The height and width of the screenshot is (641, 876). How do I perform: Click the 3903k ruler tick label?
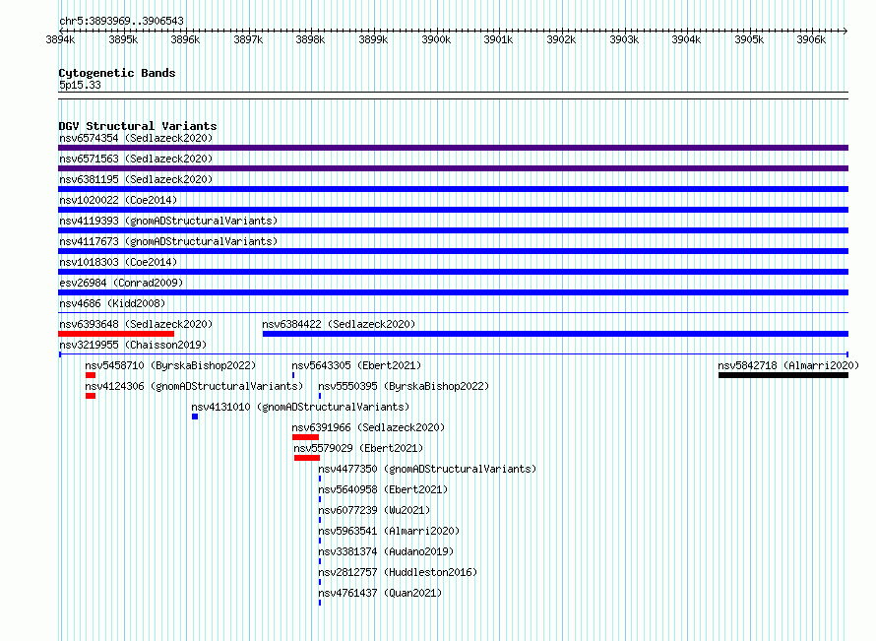point(623,39)
